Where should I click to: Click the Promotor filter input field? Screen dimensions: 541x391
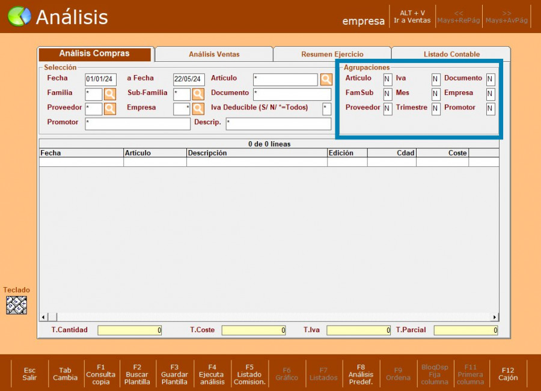point(138,124)
